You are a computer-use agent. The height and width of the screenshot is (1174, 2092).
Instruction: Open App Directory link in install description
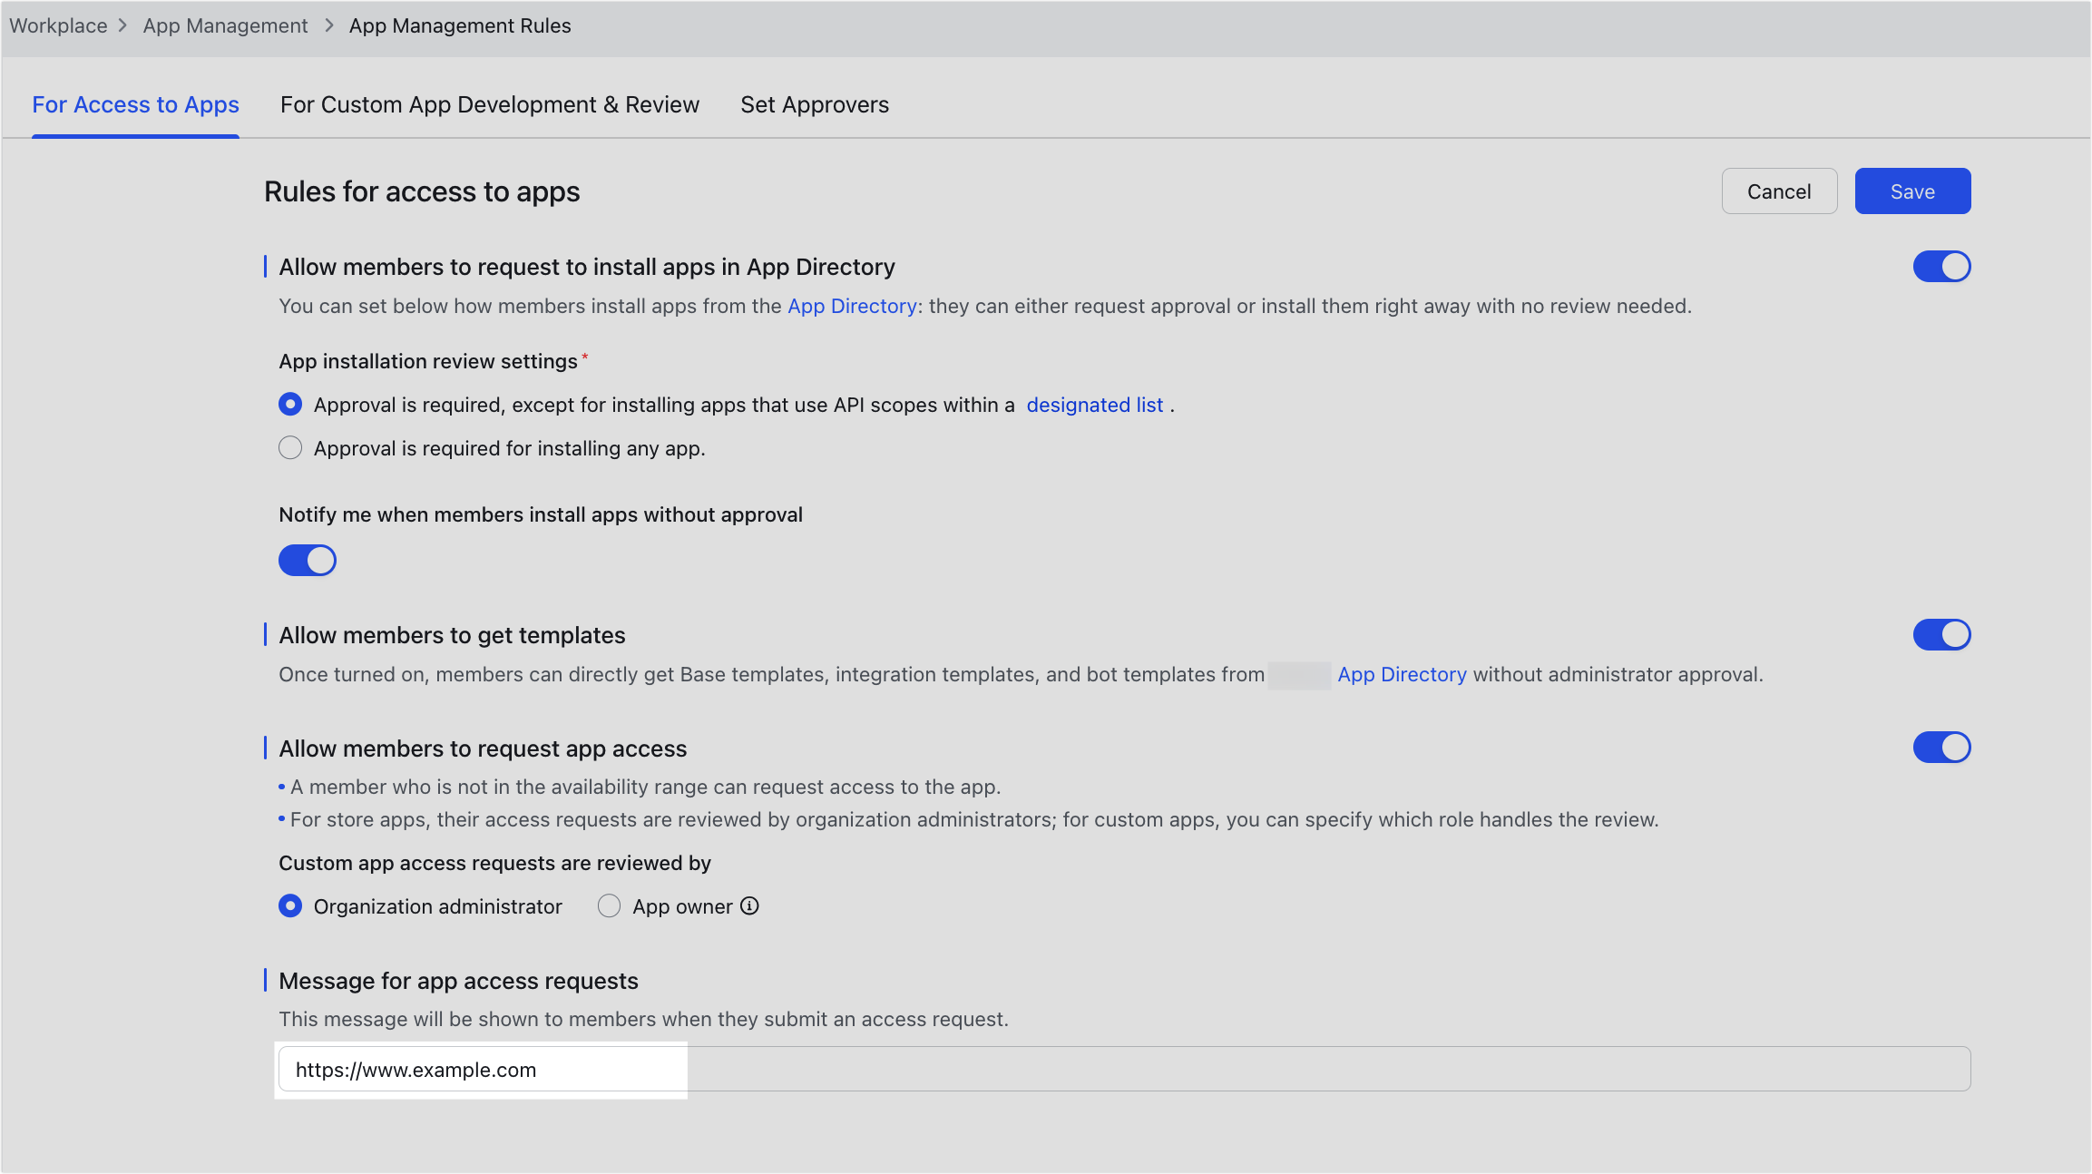852,306
